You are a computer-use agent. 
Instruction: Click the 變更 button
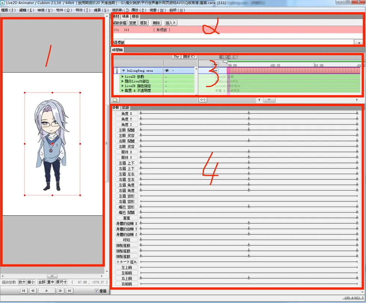pyautogui.click(x=133, y=23)
